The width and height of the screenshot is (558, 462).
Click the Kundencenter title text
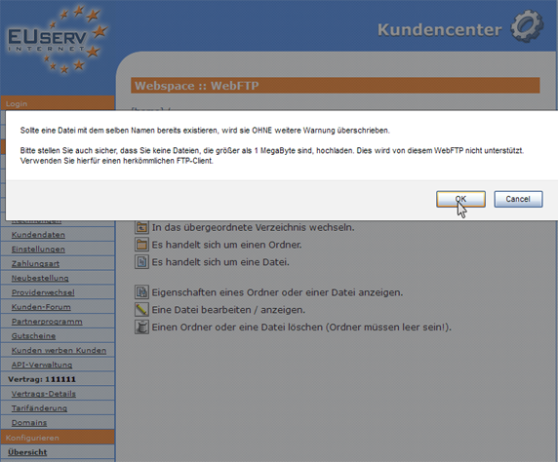[x=440, y=29]
